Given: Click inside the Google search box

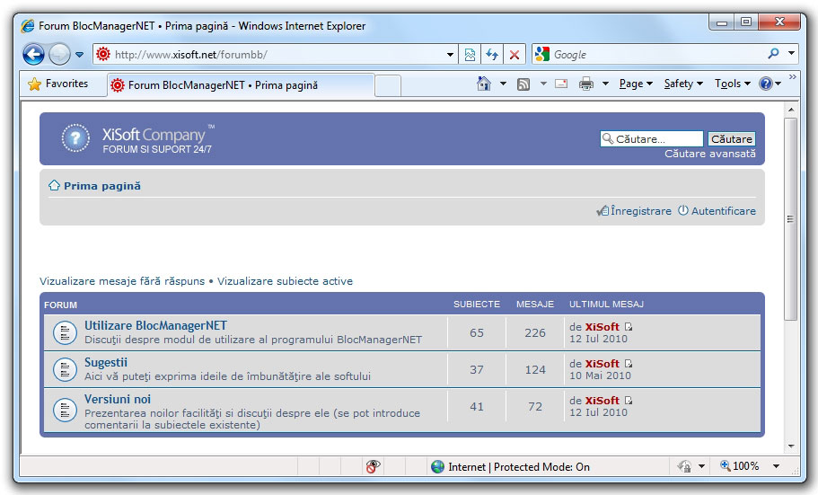Looking at the screenshot, I should (657, 54).
